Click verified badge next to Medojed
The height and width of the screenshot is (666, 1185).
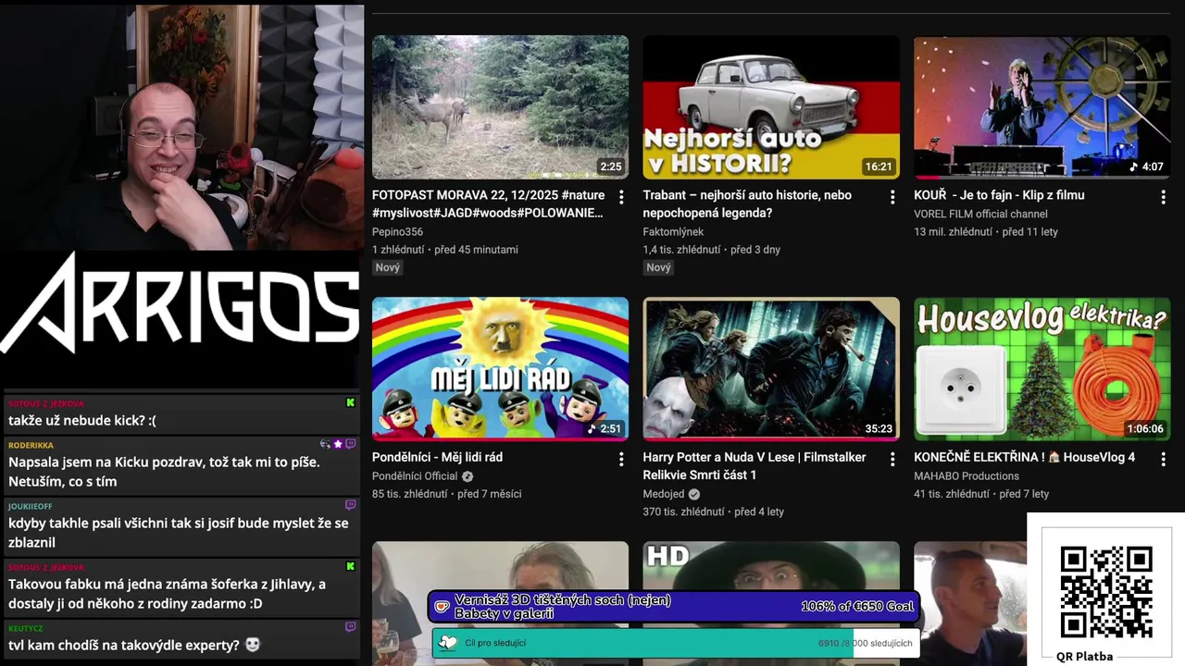pyautogui.click(x=694, y=494)
